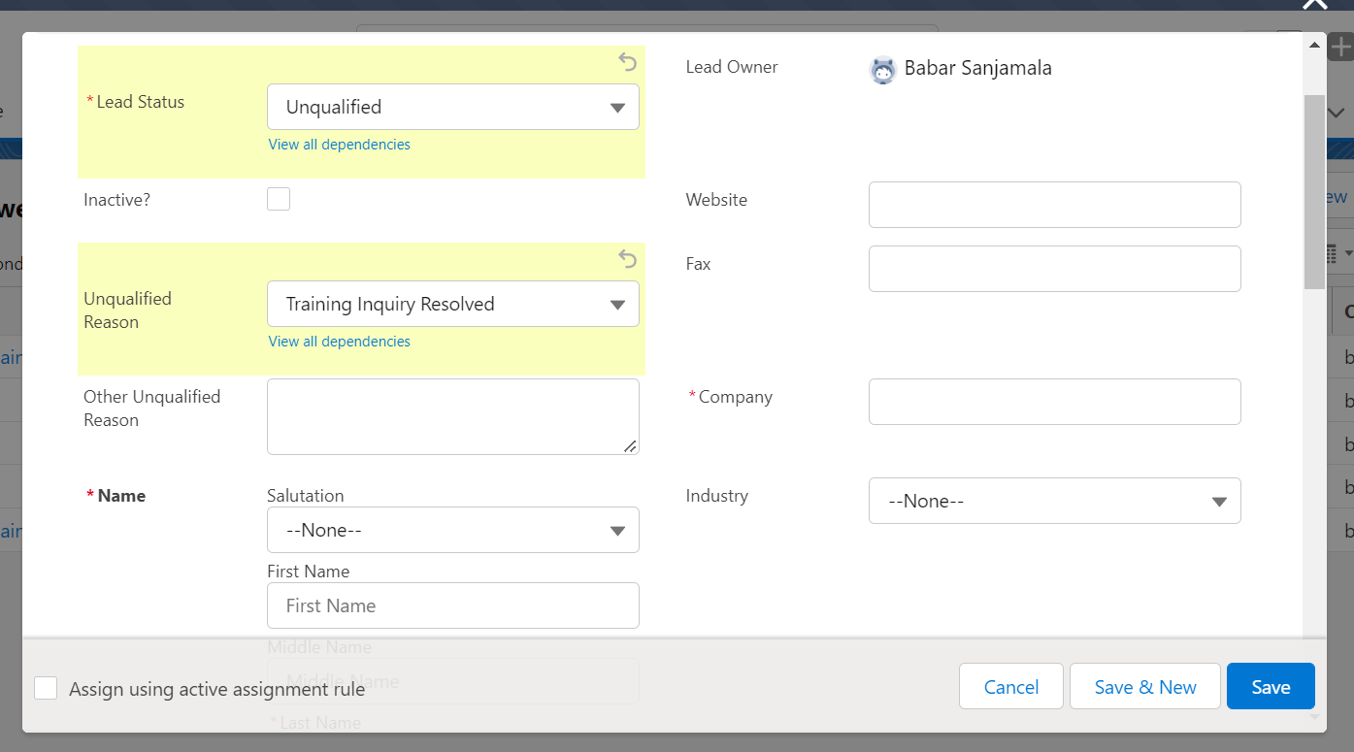Click the scrollbar up arrow
This screenshot has height=752, width=1354.
click(1314, 45)
